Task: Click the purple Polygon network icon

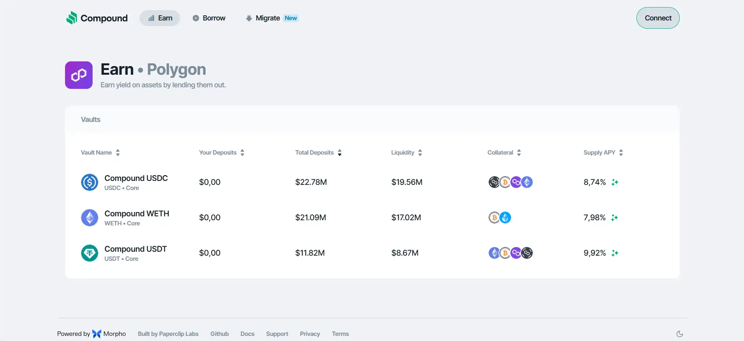Action: click(79, 75)
